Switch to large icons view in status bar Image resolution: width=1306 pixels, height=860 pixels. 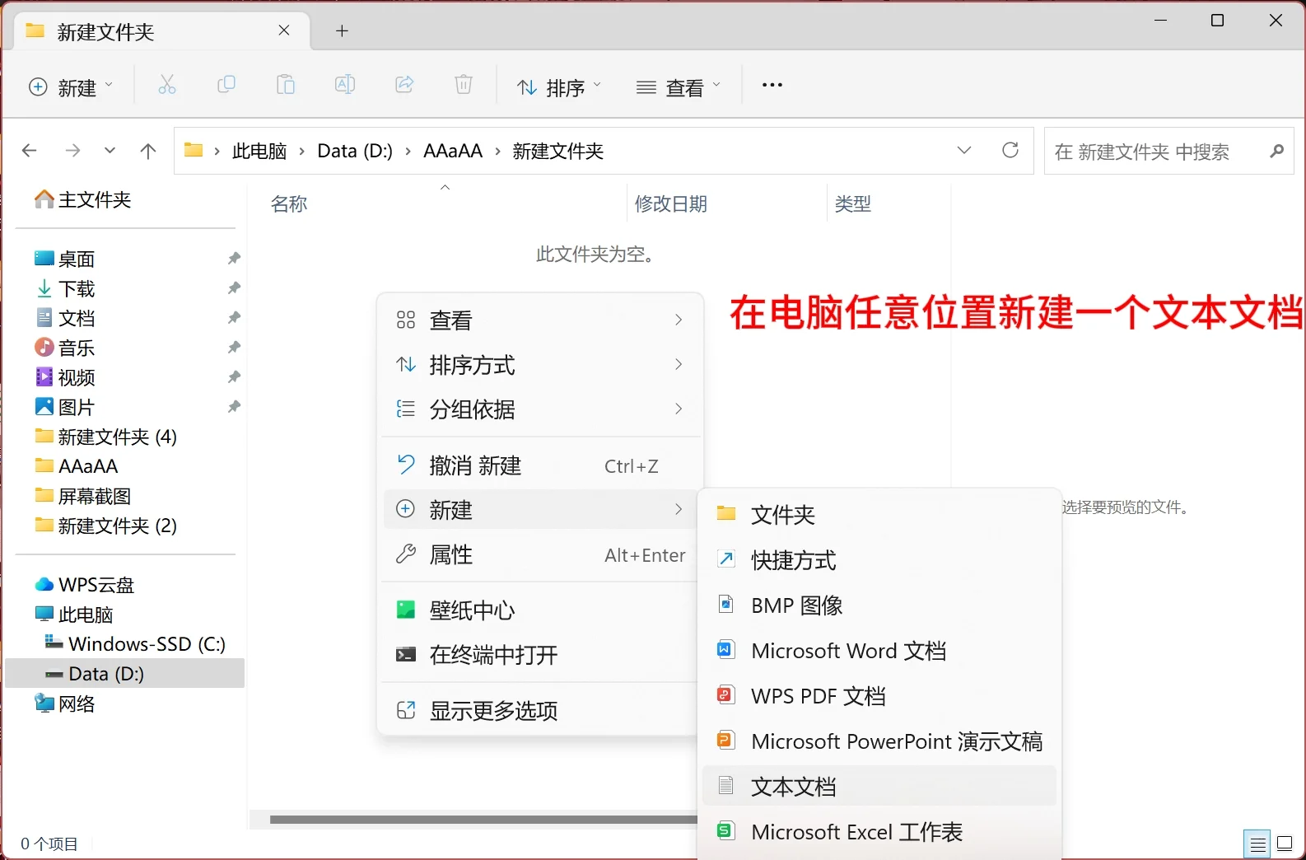coord(1285,844)
